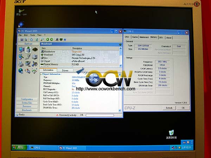211x158 pixels.
Task: Click the Copy icon in PC Wizard toolbar
Action: [31, 39]
